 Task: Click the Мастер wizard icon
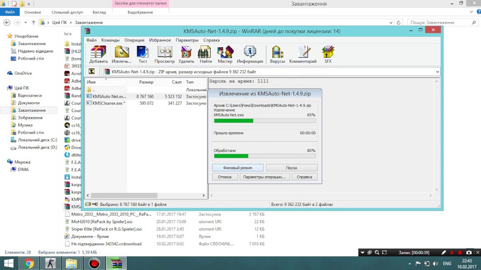(225, 54)
